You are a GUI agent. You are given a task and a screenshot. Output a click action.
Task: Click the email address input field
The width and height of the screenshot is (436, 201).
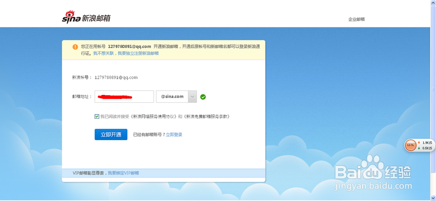point(124,97)
